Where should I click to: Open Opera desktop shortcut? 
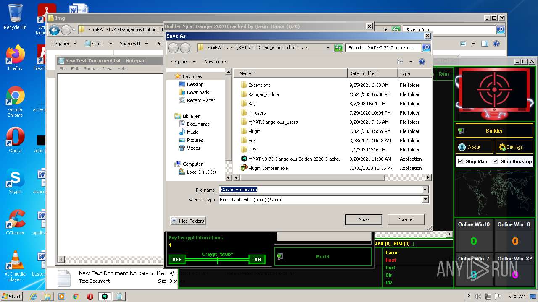point(15,141)
